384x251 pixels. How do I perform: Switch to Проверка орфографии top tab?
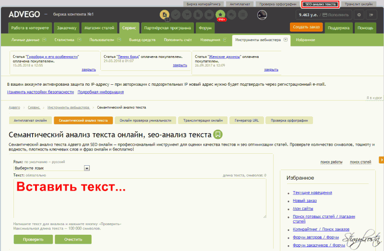(x=278, y=4)
